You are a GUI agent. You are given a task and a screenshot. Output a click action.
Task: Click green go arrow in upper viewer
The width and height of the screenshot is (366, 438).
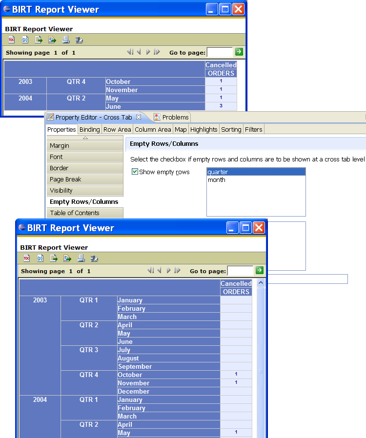coord(239,52)
